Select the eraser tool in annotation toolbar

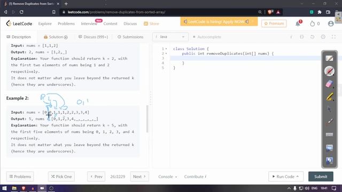[329, 84]
